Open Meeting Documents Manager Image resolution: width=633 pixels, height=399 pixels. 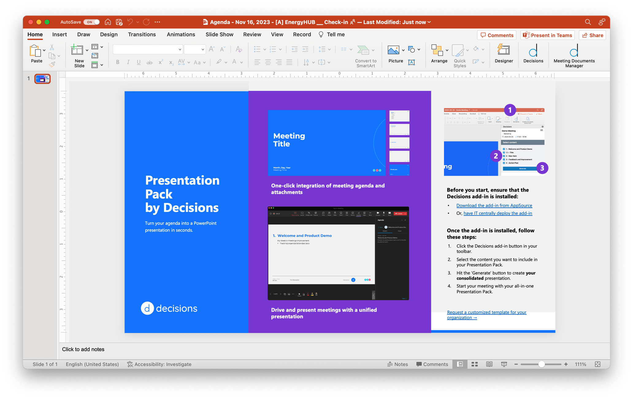click(574, 54)
